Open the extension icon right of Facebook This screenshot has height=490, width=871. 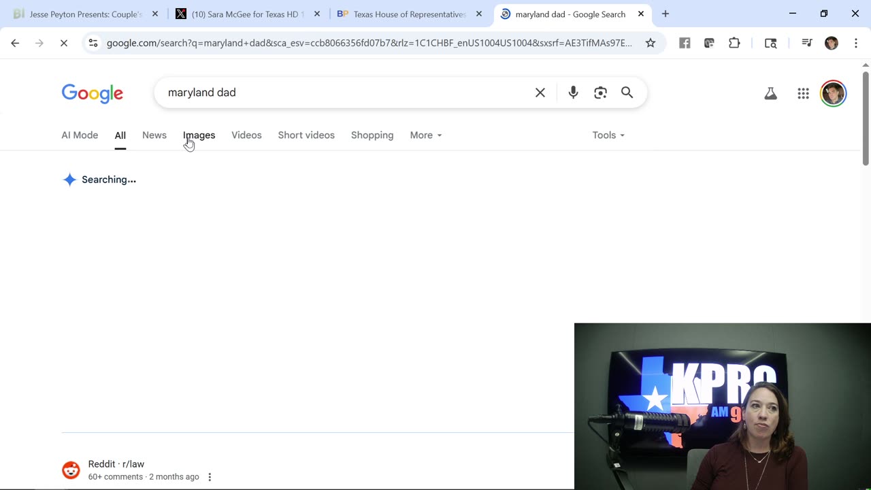(x=709, y=43)
